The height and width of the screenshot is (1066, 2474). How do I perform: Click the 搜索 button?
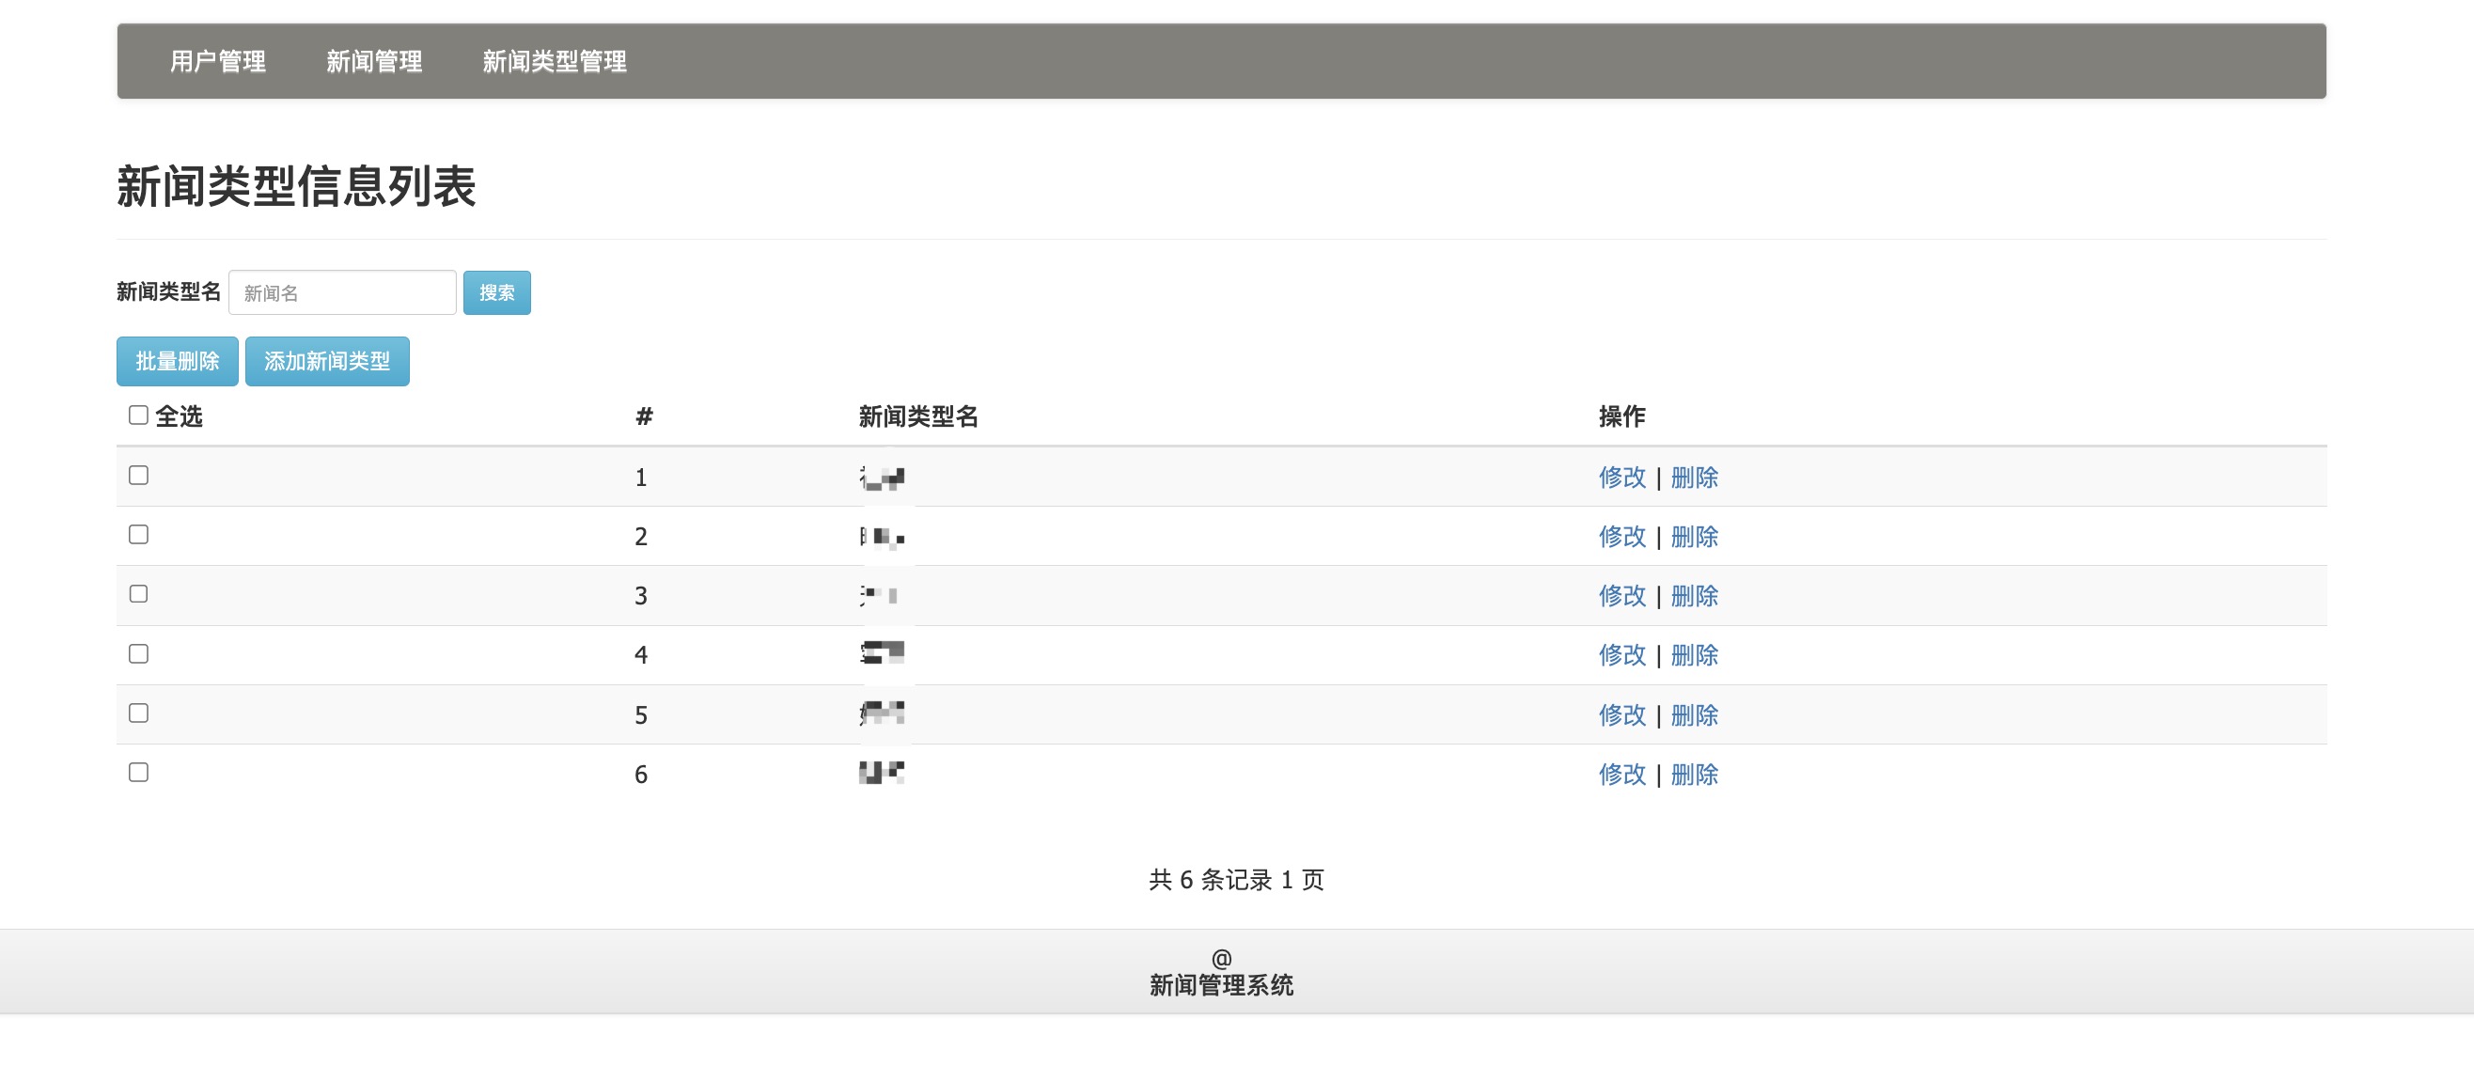[x=496, y=293]
